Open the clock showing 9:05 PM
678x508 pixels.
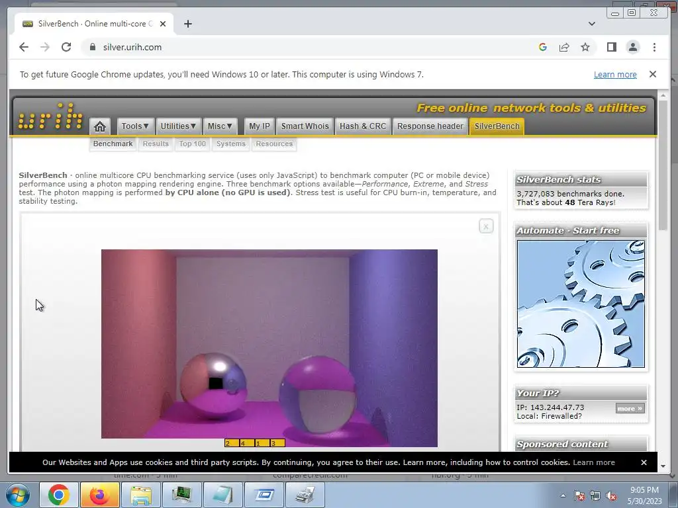coord(645,495)
